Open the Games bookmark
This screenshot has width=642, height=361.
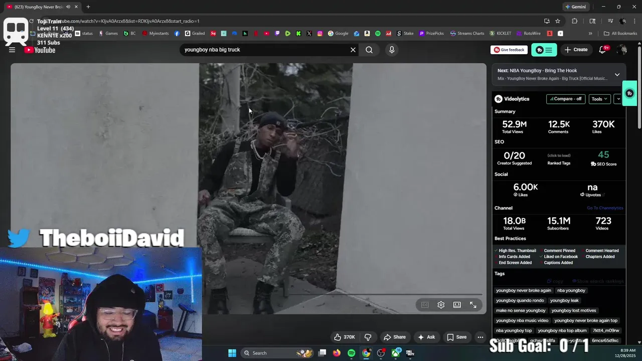[x=108, y=34]
